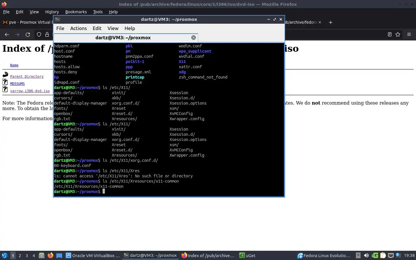Open a new Firefox tab

click(331, 22)
